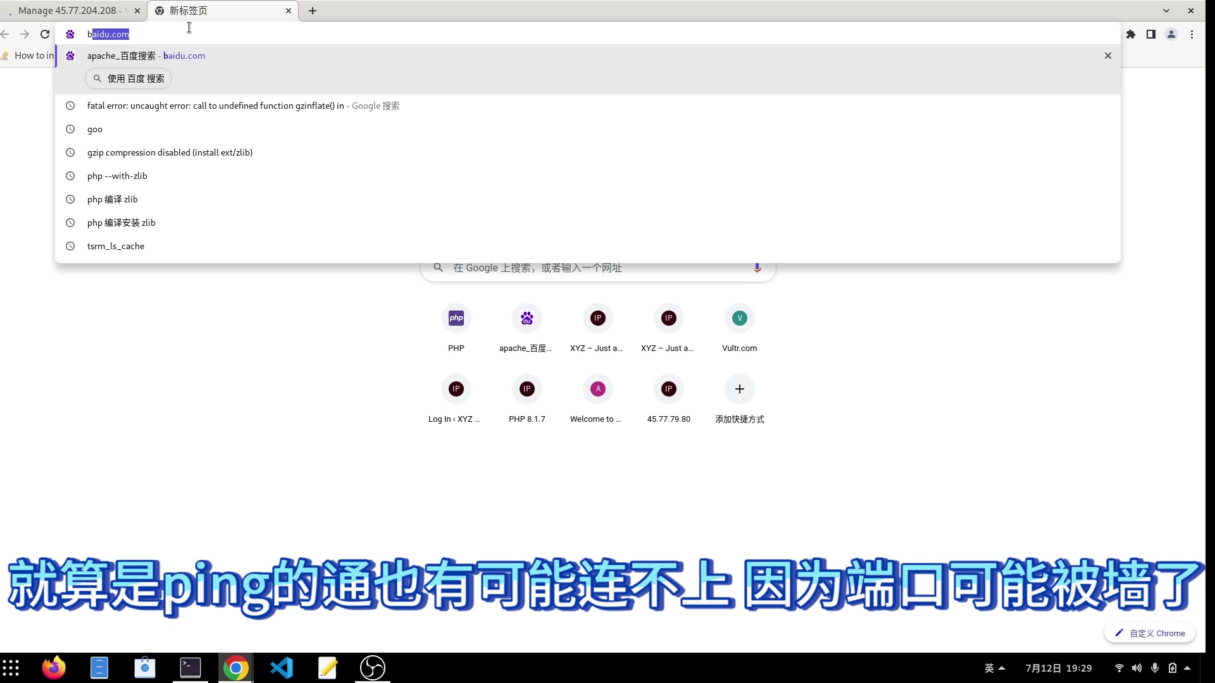The height and width of the screenshot is (683, 1215).
Task: Open the tab search chevron dropdown
Action: pos(1166,10)
